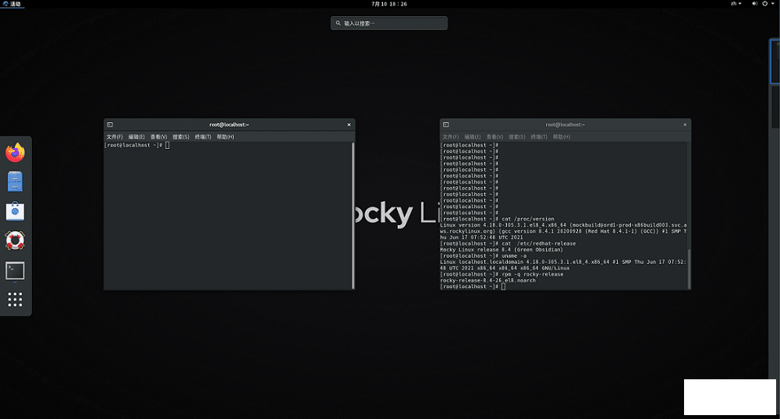The width and height of the screenshot is (780, 419).
Task: Open the Terminal dock icon
Action: (x=15, y=270)
